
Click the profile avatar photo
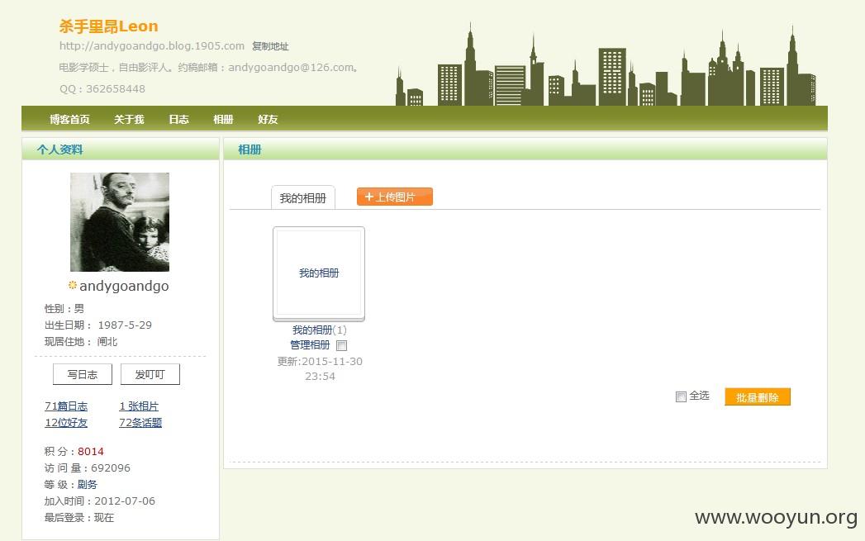point(120,221)
